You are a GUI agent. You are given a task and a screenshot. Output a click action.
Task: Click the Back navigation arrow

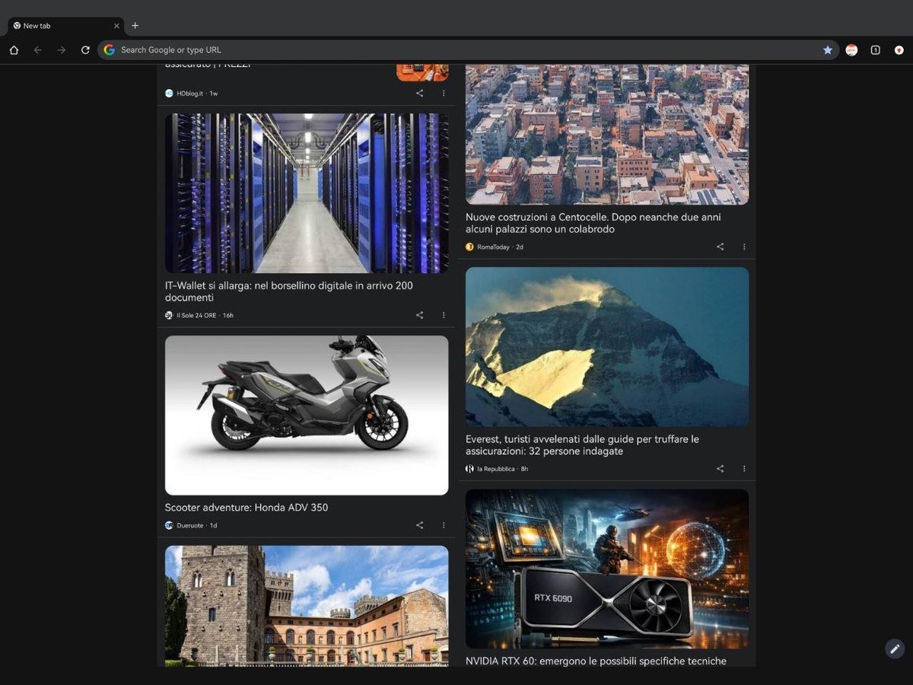point(38,50)
